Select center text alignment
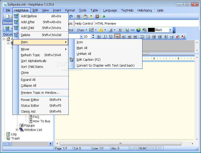201x153 pixels. point(123,37)
